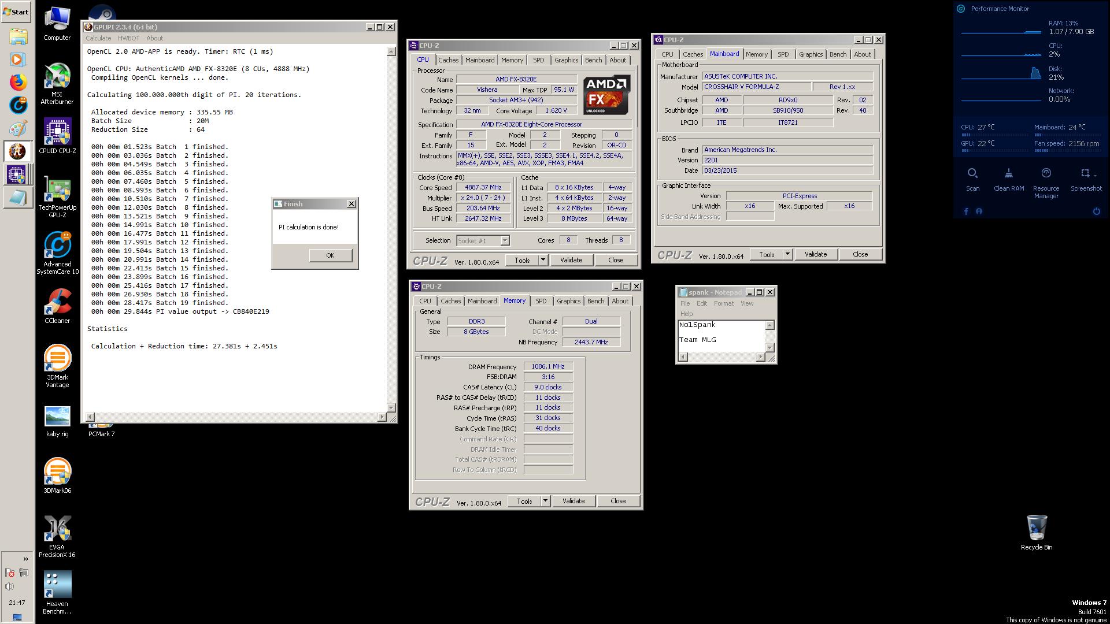Expand Tools dropdown arrow in the Memory window
Screen dimensions: 1110x624
click(x=545, y=501)
